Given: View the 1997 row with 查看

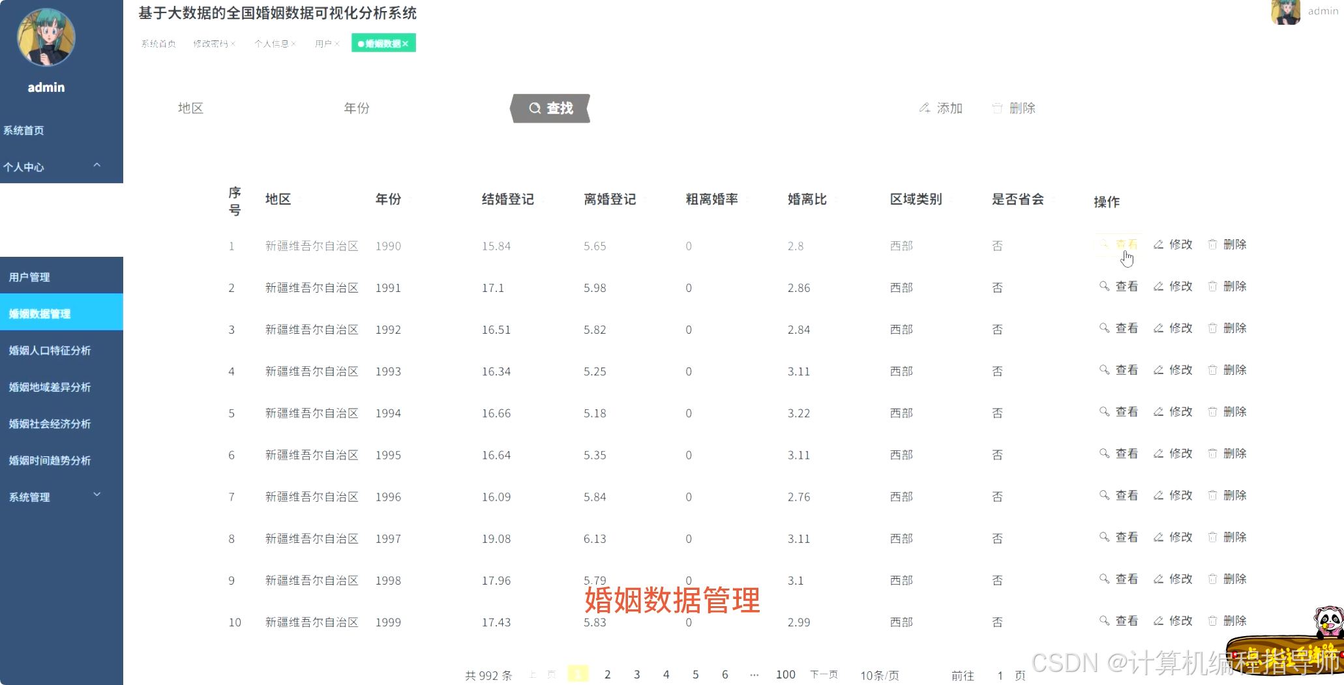Looking at the screenshot, I should [x=1119, y=537].
